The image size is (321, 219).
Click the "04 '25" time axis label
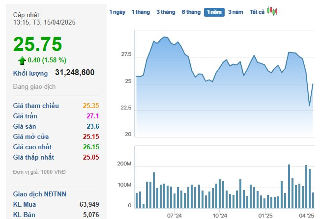click(307, 216)
